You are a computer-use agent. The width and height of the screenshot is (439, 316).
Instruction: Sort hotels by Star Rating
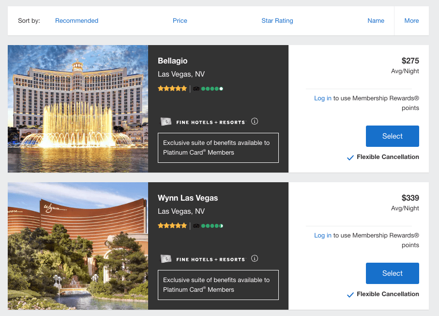[x=277, y=20]
